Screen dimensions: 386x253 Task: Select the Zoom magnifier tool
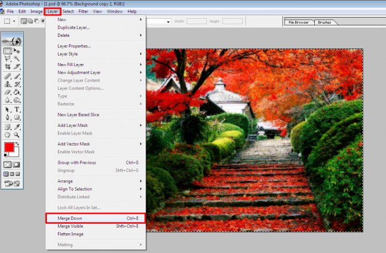(17, 135)
